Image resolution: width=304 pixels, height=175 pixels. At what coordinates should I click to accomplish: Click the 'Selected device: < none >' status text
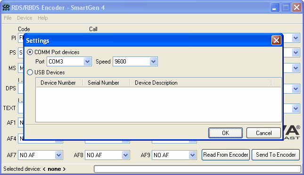(x=34, y=169)
